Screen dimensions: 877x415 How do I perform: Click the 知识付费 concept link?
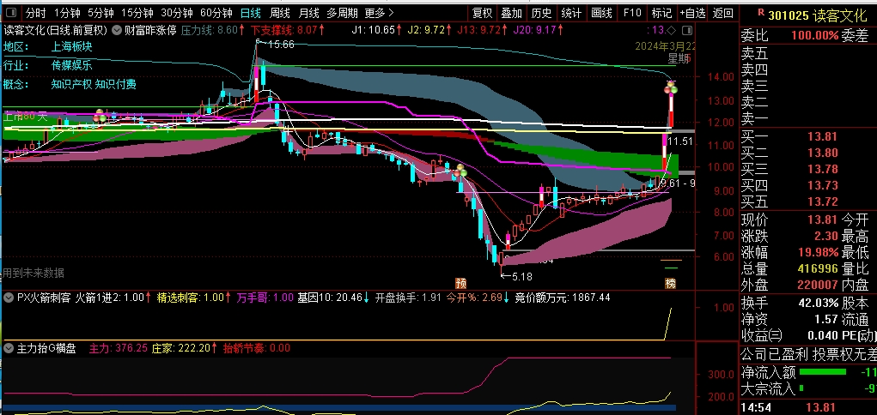tap(116, 84)
